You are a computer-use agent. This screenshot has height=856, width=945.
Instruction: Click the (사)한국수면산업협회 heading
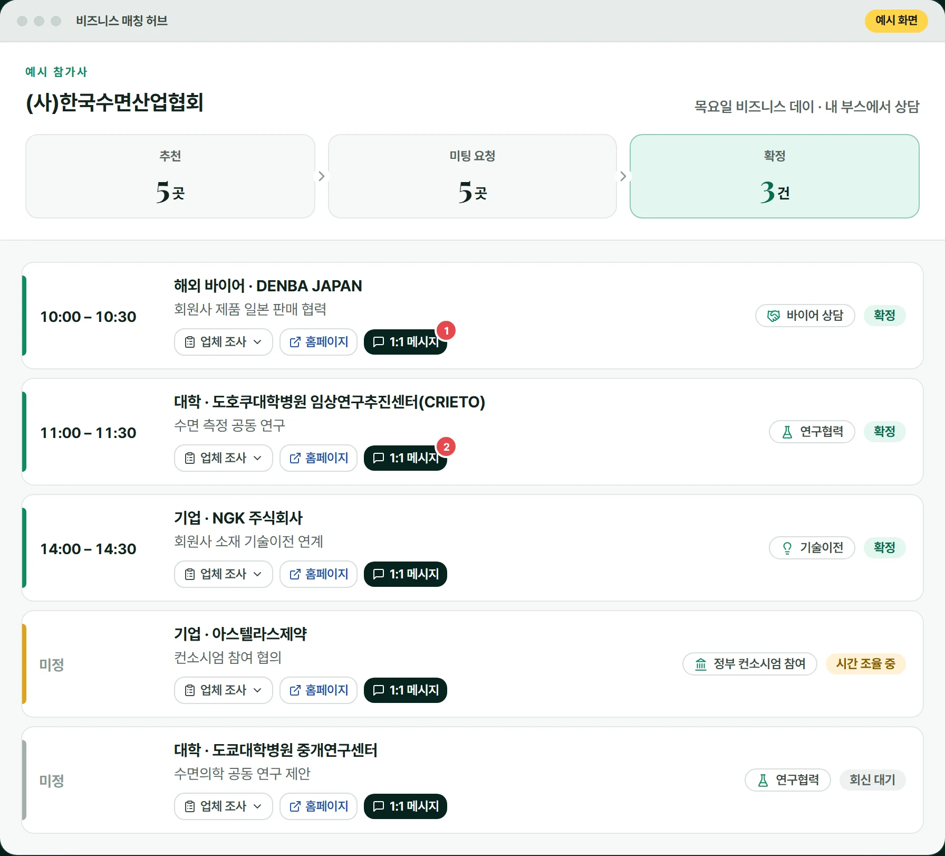coord(114,102)
